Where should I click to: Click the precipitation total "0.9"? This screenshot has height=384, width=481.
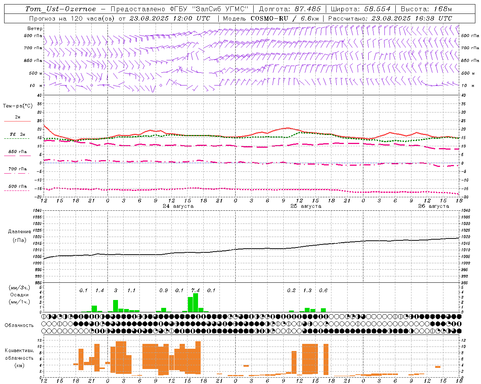(163, 290)
